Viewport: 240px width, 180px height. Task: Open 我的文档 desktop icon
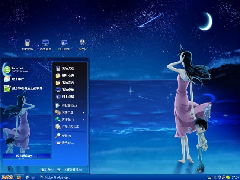27,44
